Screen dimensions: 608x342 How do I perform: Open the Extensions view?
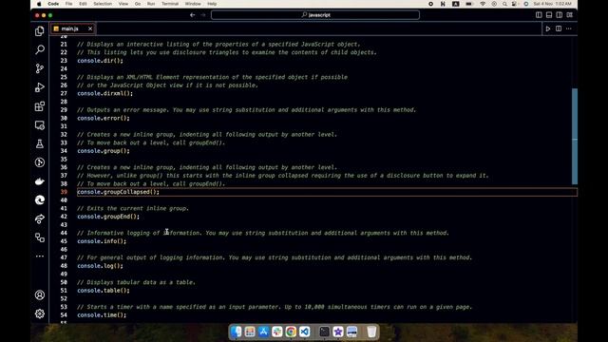pyautogui.click(x=40, y=106)
